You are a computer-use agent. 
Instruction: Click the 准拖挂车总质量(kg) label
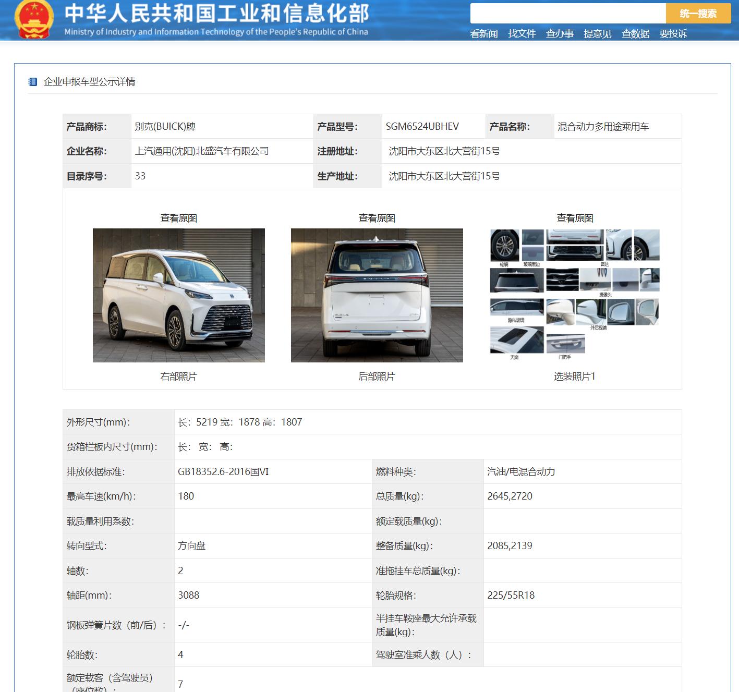418,571
